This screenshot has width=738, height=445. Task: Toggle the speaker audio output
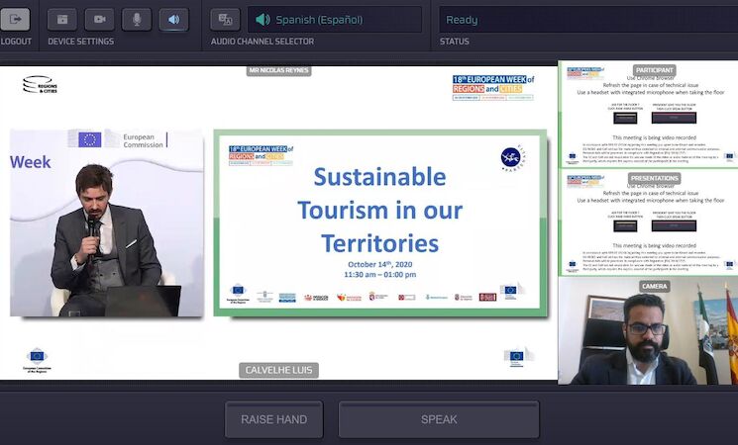(x=173, y=19)
